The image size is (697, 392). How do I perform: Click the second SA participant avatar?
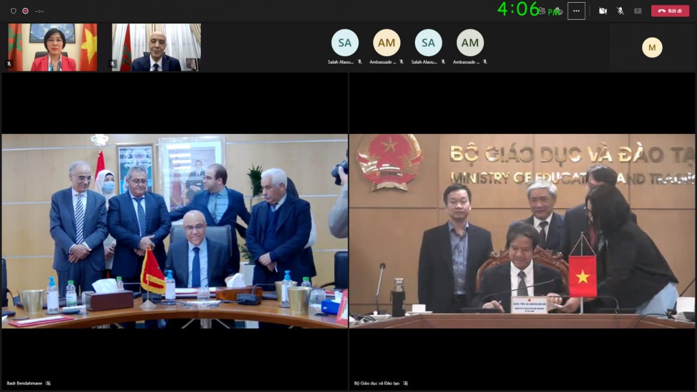[429, 43]
